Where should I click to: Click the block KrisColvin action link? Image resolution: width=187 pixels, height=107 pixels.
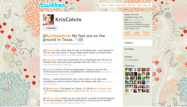pyautogui.click(x=131, y=60)
